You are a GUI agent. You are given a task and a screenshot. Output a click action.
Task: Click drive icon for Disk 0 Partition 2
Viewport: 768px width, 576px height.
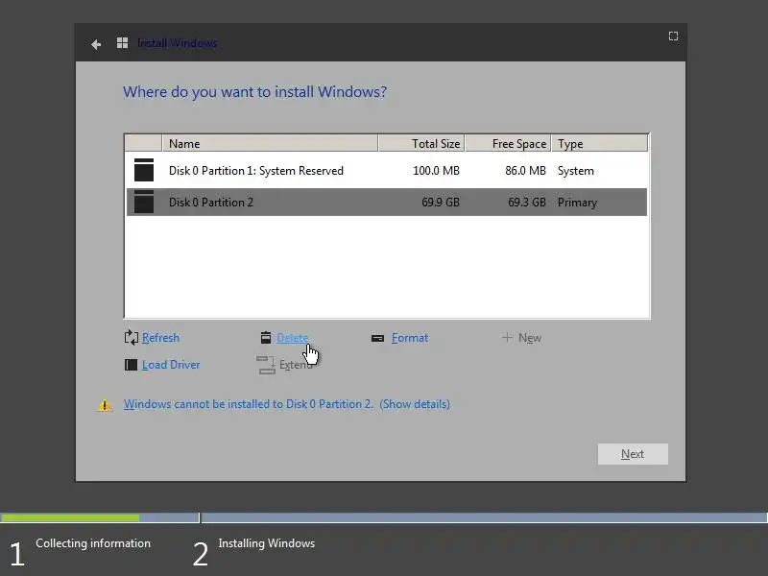click(144, 202)
